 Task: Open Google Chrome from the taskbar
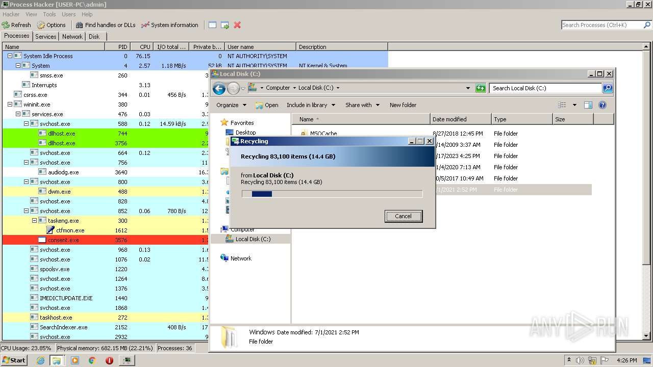tap(92, 360)
